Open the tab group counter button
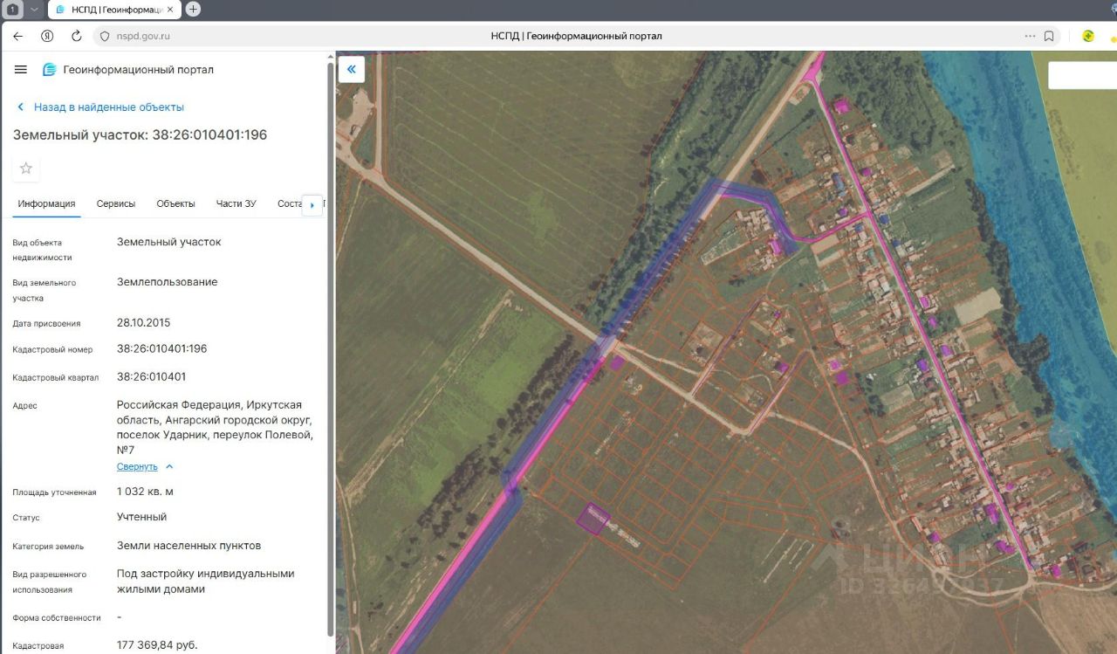Screen dimensions: 1117x654 click(x=14, y=10)
